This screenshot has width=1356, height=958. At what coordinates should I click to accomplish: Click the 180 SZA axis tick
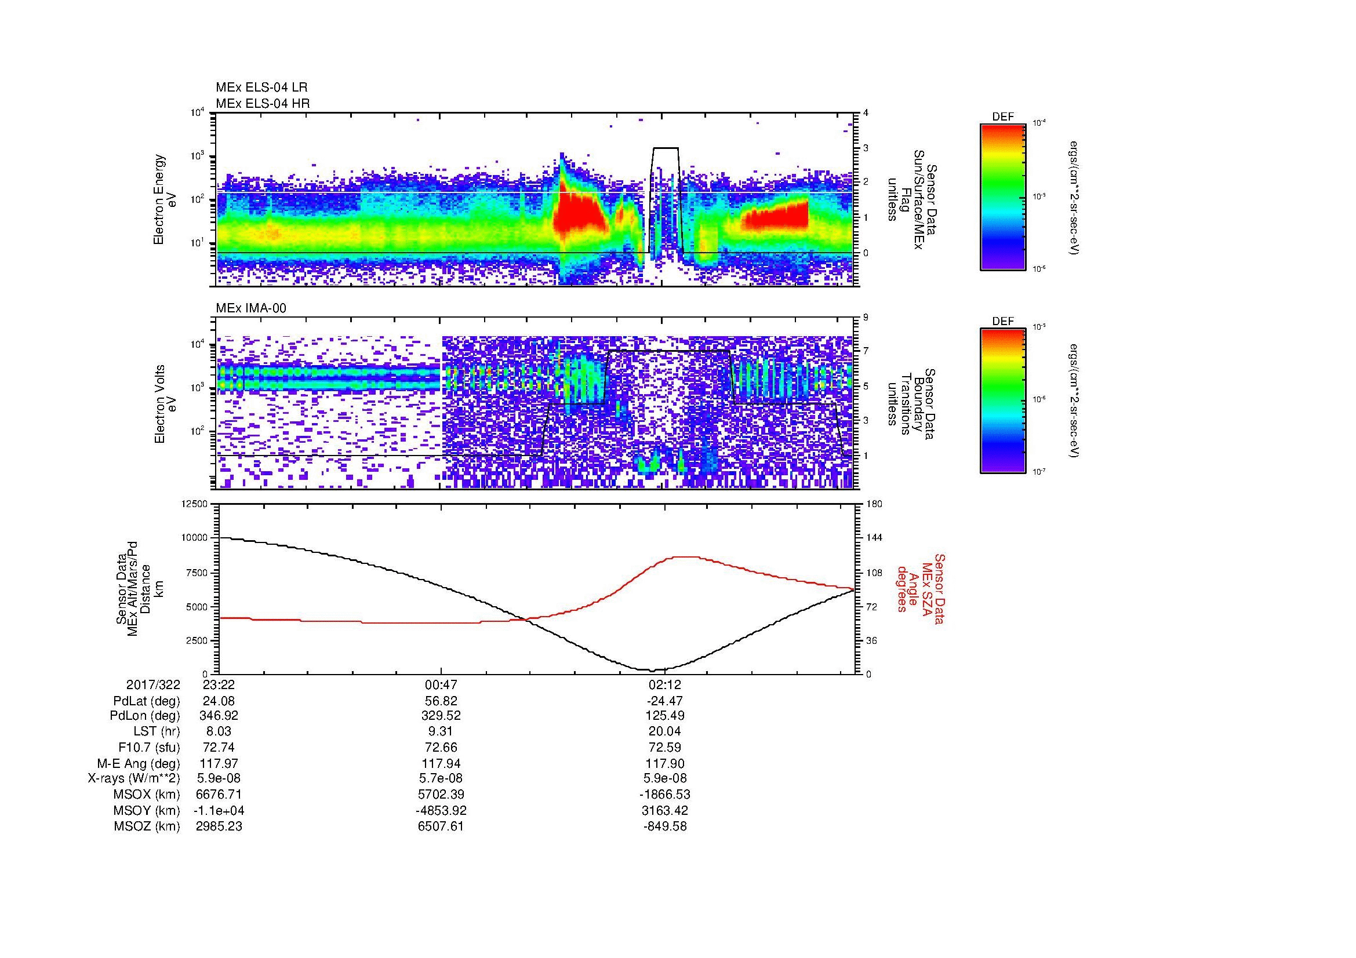click(874, 504)
